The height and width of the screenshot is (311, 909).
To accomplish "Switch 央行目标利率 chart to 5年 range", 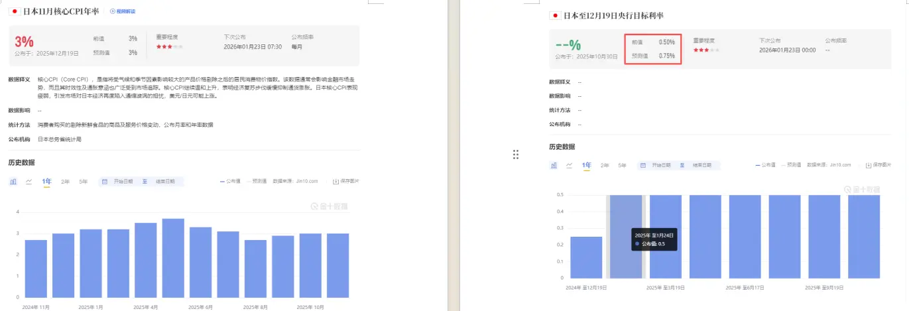I will click(622, 165).
